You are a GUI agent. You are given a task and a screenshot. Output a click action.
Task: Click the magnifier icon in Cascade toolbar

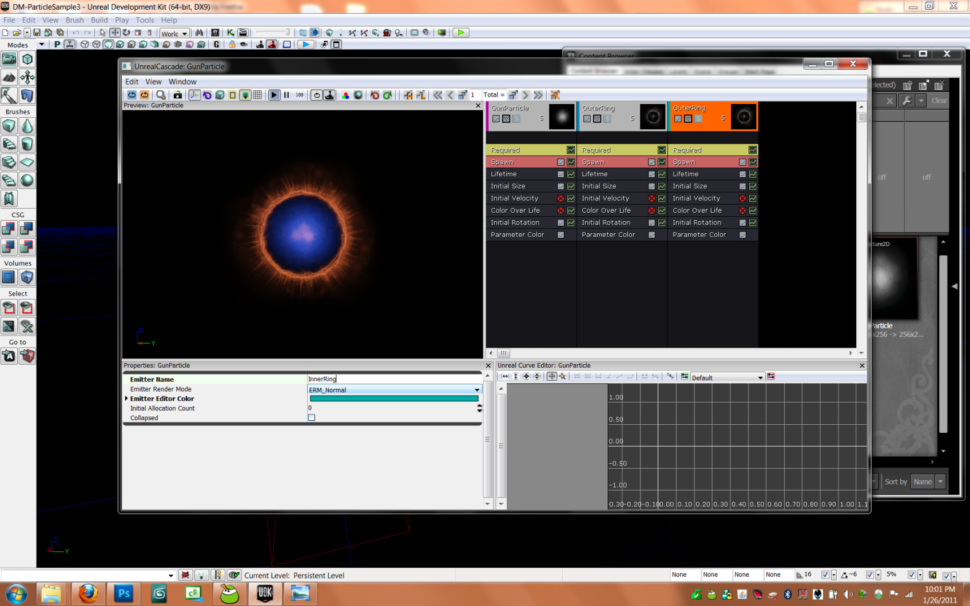[161, 95]
